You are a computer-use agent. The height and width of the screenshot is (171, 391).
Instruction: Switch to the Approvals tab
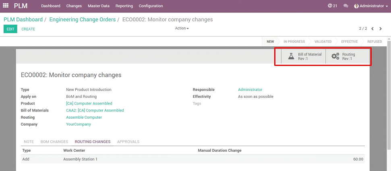pos(128,142)
